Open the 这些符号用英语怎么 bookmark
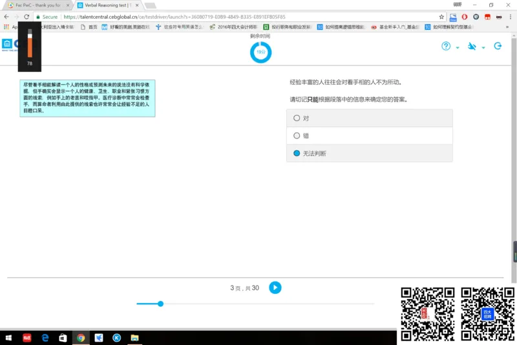This screenshot has width=517, height=345. [180, 27]
